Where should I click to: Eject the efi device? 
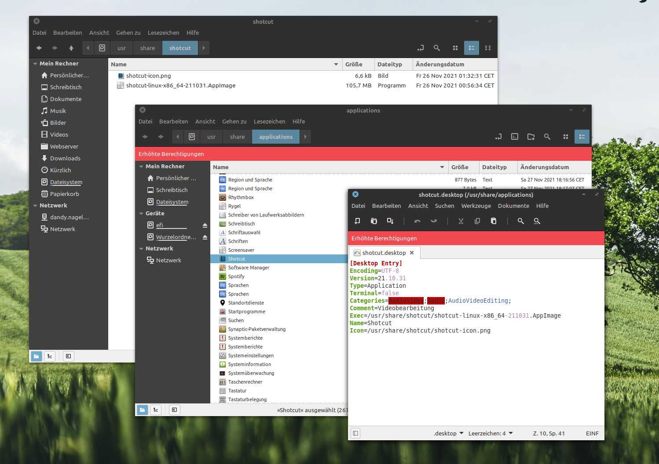(205, 225)
